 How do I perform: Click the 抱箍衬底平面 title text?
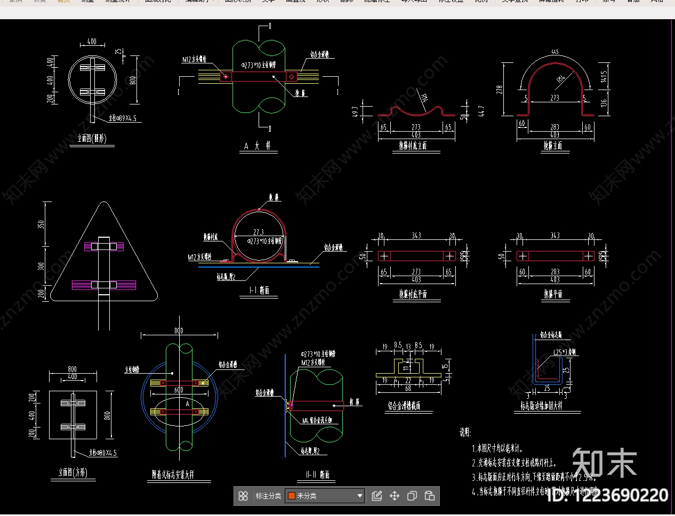pos(413,294)
